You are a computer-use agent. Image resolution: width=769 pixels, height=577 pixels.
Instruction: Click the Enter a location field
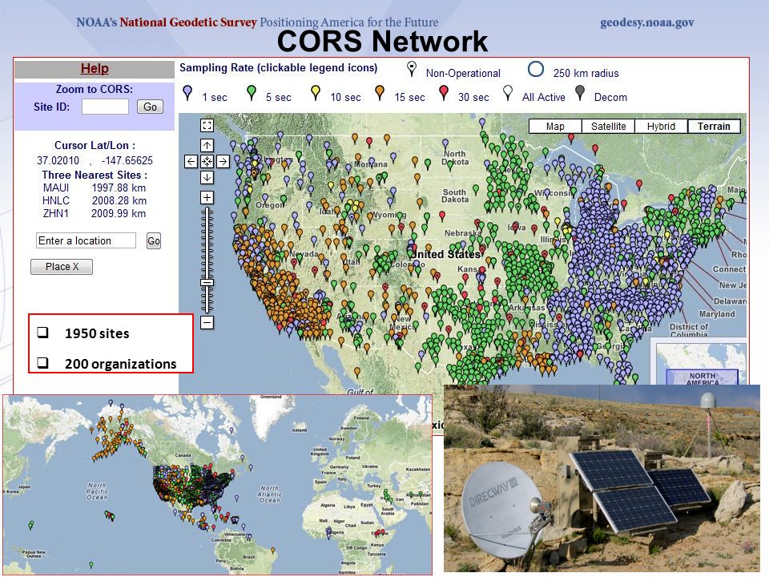click(86, 240)
